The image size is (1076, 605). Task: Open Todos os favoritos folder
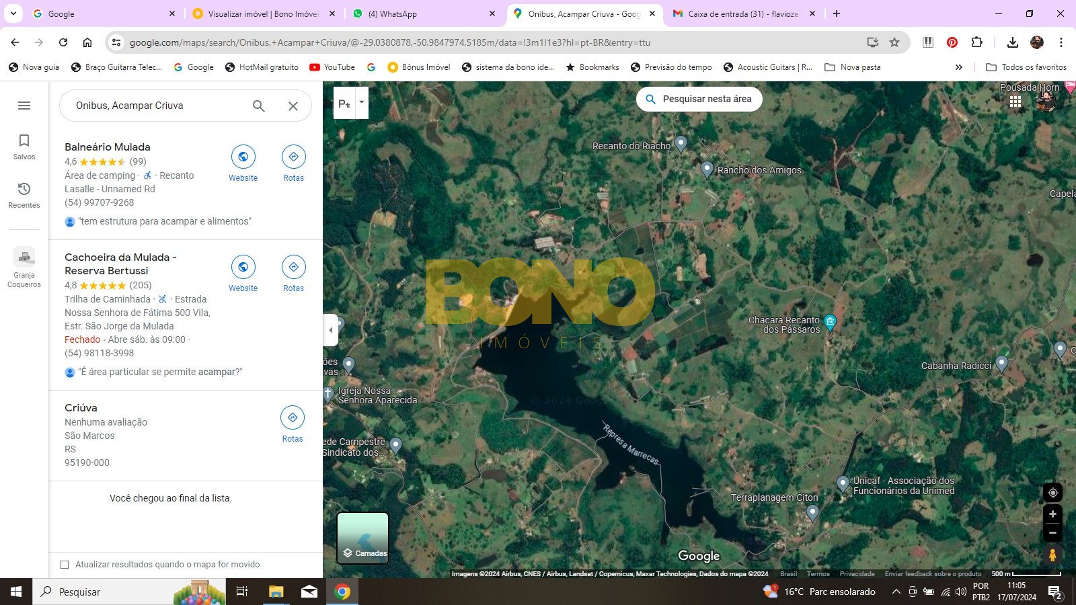1026,67
